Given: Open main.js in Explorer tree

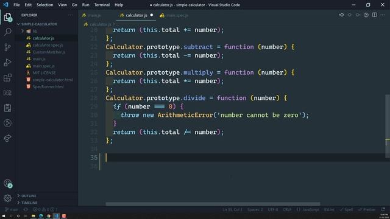Looking at the screenshot, I should coord(39,59).
